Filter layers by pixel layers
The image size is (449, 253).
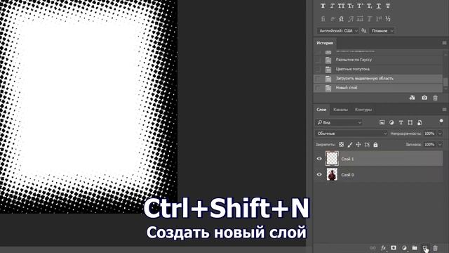(x=382, y=122)
